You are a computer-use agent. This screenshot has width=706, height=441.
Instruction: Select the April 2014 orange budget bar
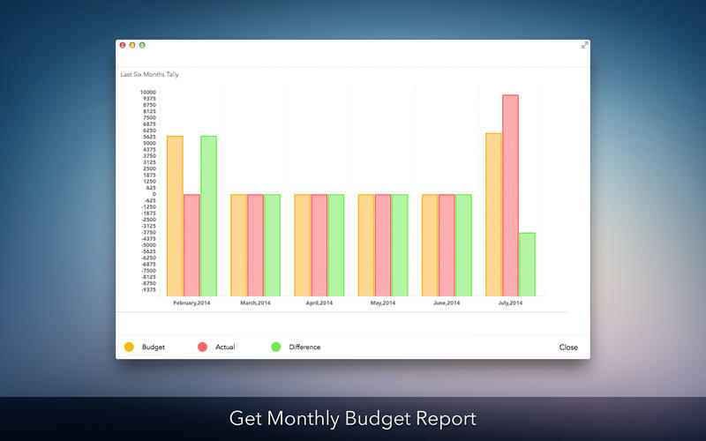[x=303, y=245]
